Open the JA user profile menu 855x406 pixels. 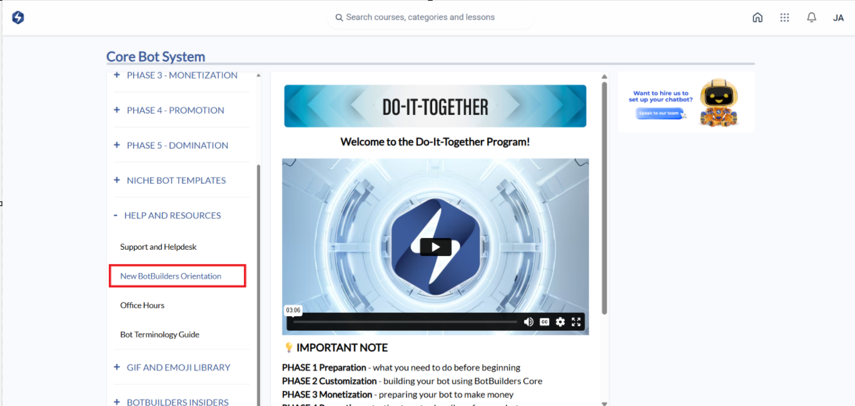838,17
